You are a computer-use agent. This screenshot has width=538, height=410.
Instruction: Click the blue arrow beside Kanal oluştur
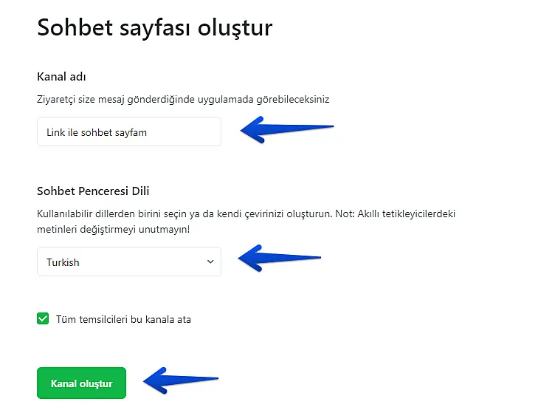tap(179, 382)
